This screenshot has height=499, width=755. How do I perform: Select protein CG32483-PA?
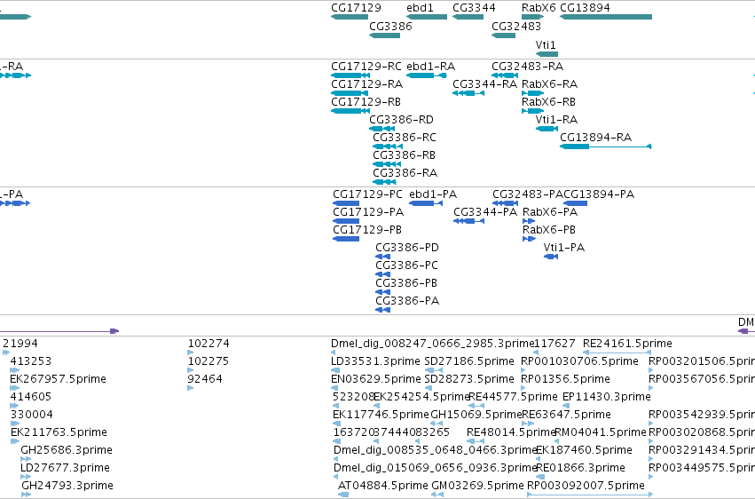tap(505, 203)
